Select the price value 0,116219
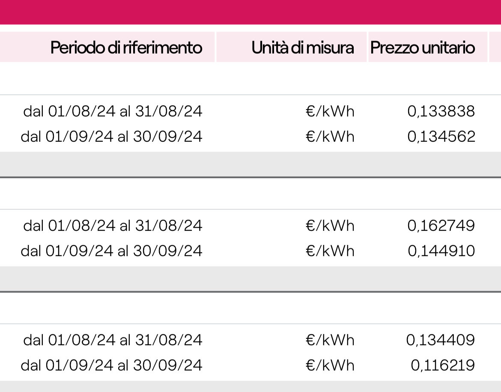This screenshot has height=392, width=501. click(x=442, y=365)
